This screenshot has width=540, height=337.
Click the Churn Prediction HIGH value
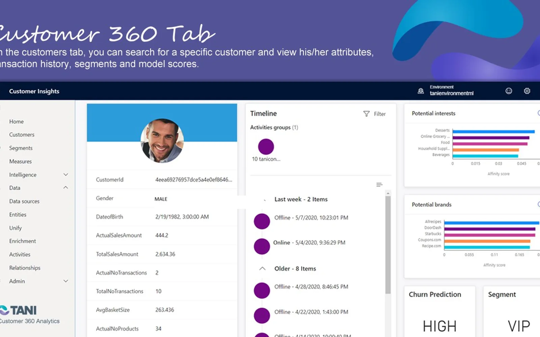coord(440,326)
